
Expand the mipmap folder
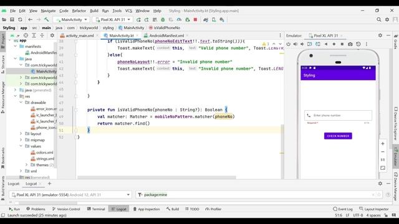click(21, 140)
